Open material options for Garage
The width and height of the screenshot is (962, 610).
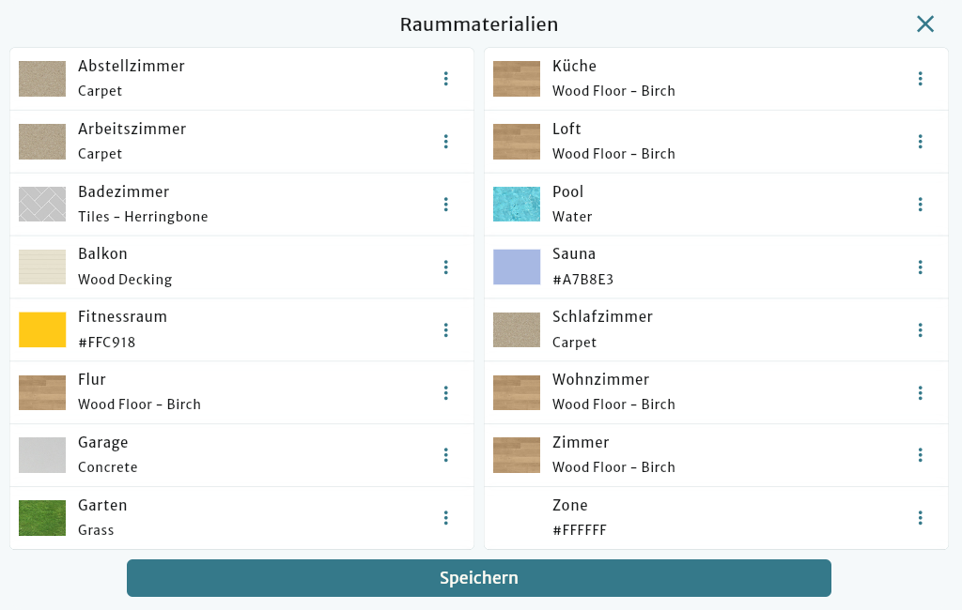coord(446,454)
